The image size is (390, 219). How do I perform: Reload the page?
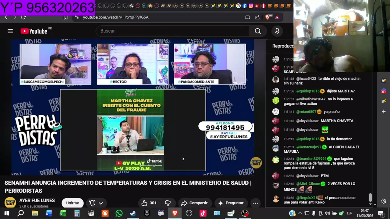click(x=23, y=17)
